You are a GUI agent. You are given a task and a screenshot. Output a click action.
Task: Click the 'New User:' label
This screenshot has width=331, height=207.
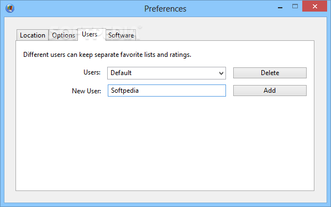click(86, 91)
